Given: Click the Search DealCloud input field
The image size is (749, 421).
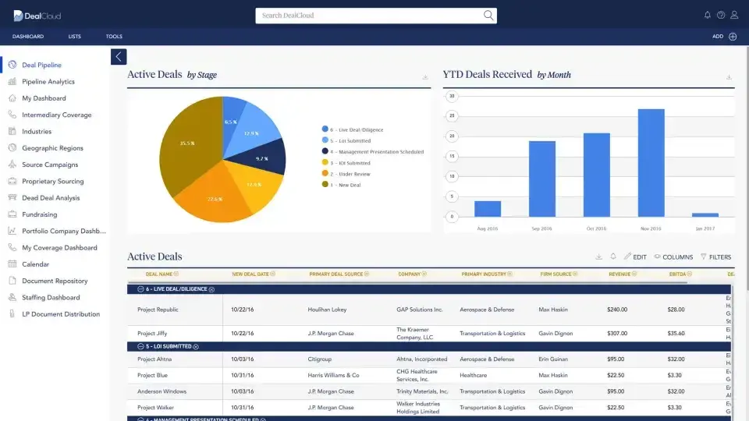Looking at the screenshot, I should pos(367,16).
